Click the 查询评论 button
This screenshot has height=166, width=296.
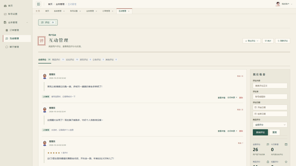tap(260, 132)
